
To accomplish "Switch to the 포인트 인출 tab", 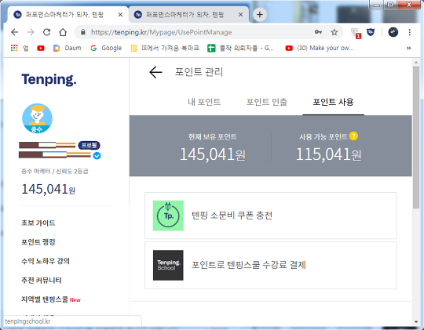I will coord(267,102).
